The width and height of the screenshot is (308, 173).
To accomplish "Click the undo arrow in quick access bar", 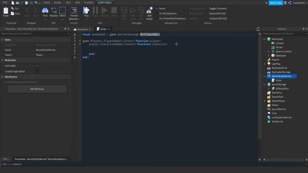I will click(36, 3).
